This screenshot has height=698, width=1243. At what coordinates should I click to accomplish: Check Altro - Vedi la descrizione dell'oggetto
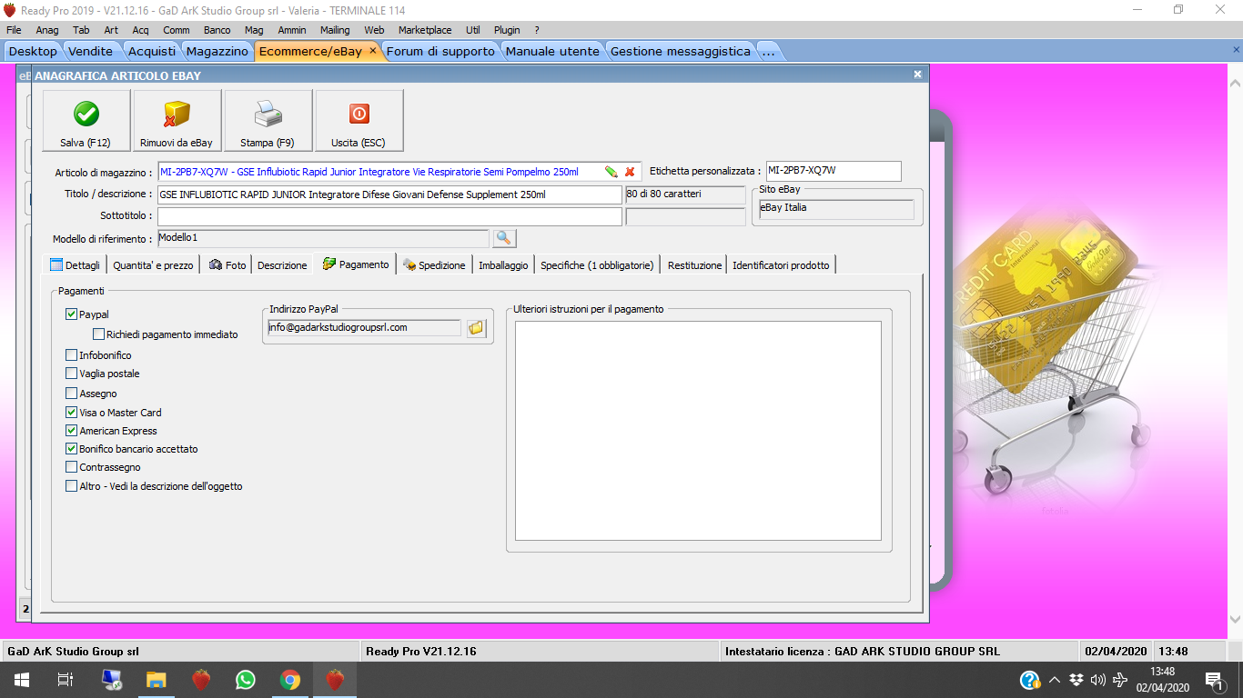pos(72,486)
